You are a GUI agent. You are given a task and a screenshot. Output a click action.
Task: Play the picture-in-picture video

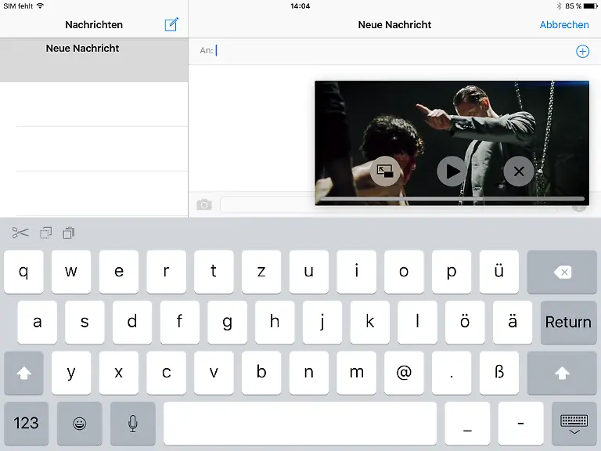pos(452,171)
